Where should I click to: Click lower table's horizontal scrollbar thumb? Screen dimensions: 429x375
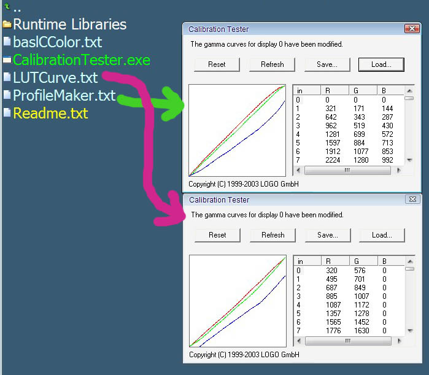348,341
